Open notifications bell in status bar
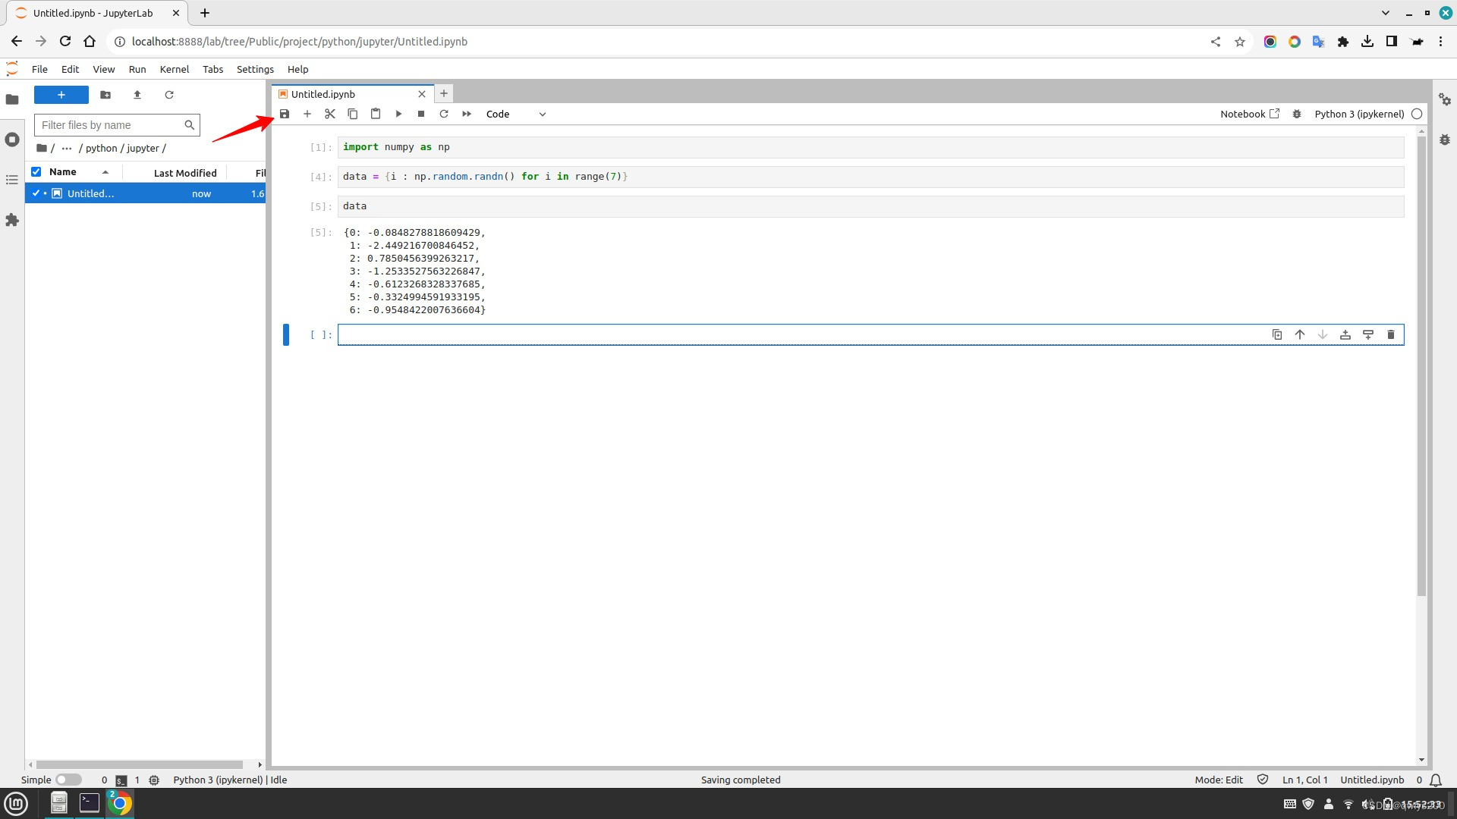1457x819 pixels. click(1436, 780)
